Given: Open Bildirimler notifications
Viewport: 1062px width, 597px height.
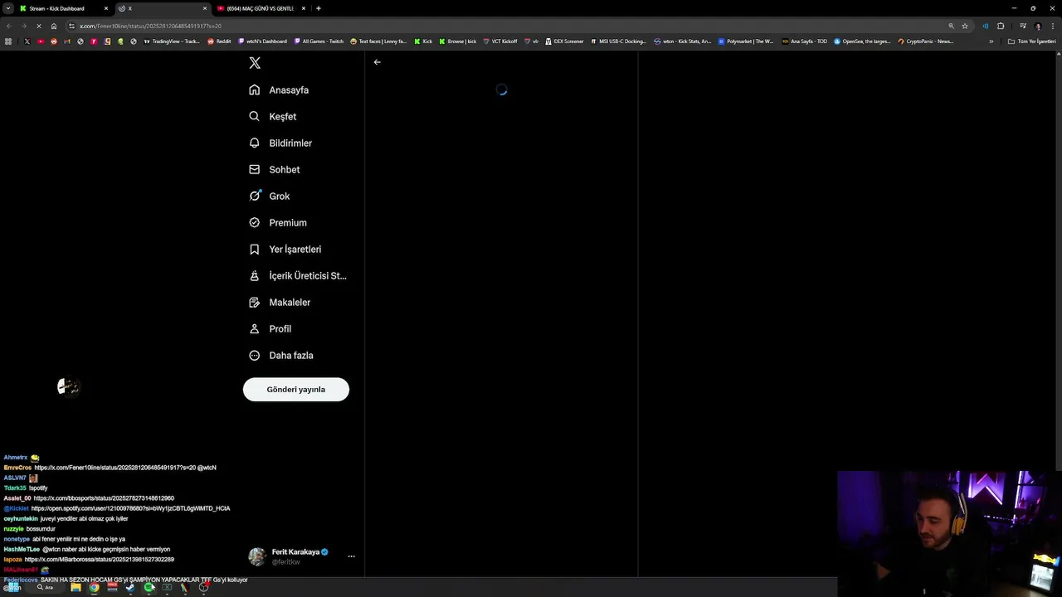Looking at the screenshot, I should [x=280, y=143].
